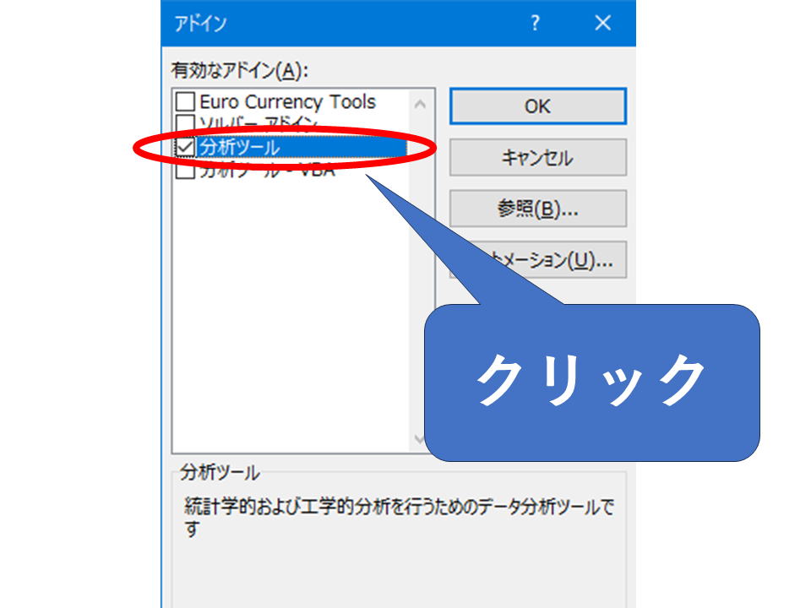Image resolution: width=811 pixels, height=608 pixels.
Task: Click the list scrollbar up arrow
Action: point(420,104)
